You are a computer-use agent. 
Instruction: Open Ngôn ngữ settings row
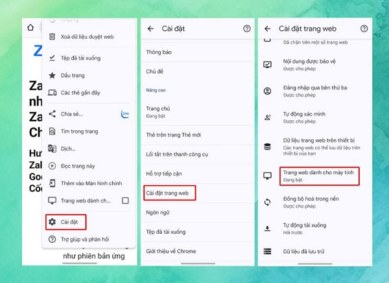click(198, 212)
